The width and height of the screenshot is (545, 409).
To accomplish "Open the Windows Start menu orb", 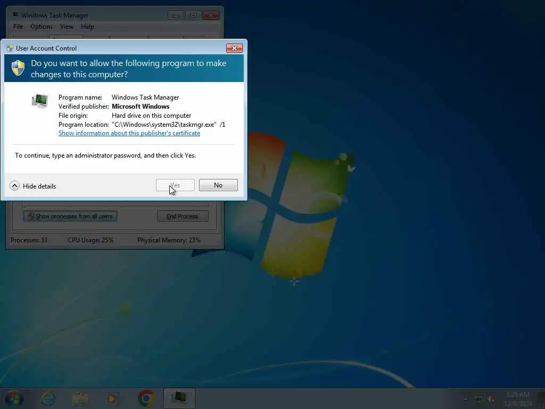I will [x=14, y=398].
